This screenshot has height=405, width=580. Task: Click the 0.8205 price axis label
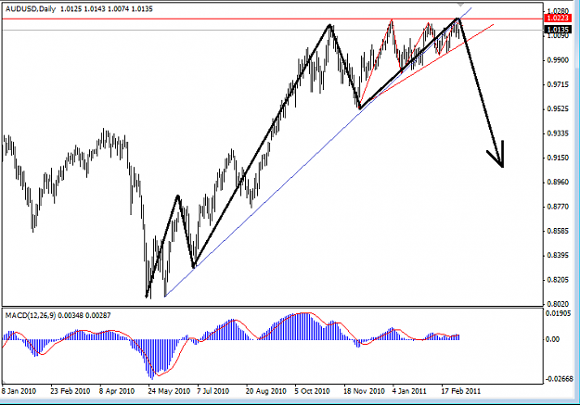pyautogui.click(x=558, y=280)
